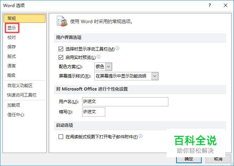View the 加载项 page
Image resolution: width=234 pixels, height=166 pixels.
click(14, 105)
